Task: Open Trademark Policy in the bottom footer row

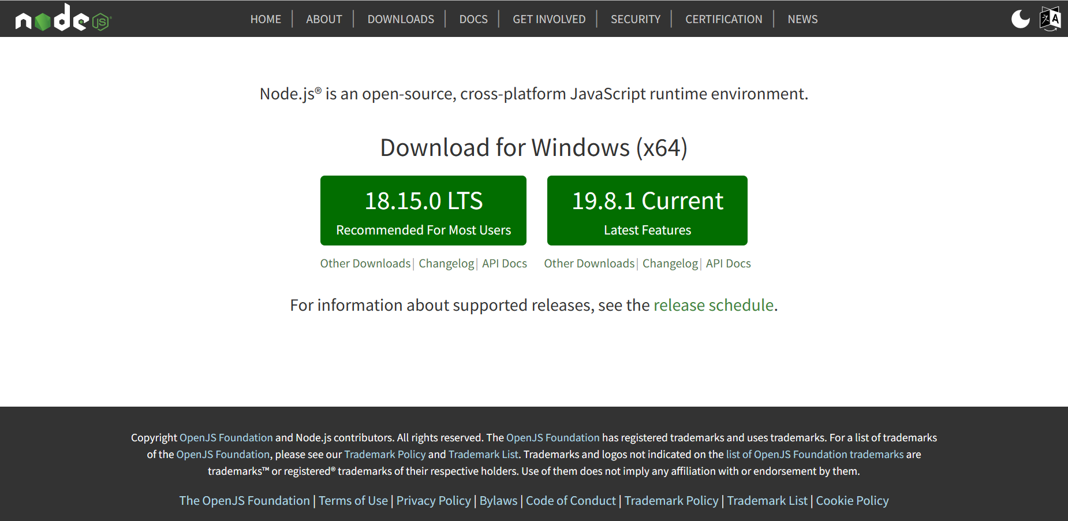Action: 671,501
